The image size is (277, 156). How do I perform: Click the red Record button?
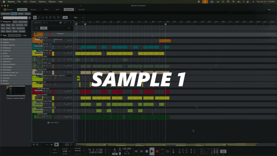(x=157, y=151)
